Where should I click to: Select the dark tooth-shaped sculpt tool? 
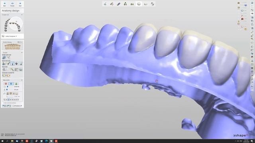pos(17,64)
